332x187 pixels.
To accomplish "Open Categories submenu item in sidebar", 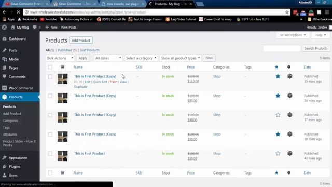I will pyautogui.click(x=10, y=121).
